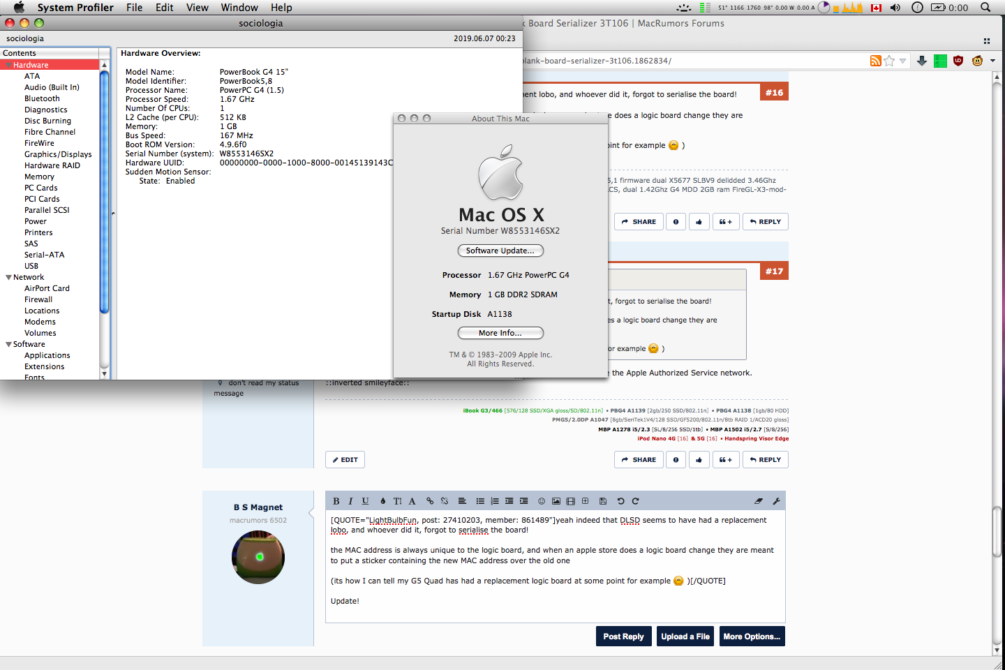Open the font size tool
This screenshot has height=670, width=1005.
[397, 501]
